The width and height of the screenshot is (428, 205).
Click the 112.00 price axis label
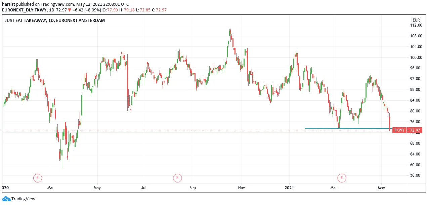coord(416,25)
